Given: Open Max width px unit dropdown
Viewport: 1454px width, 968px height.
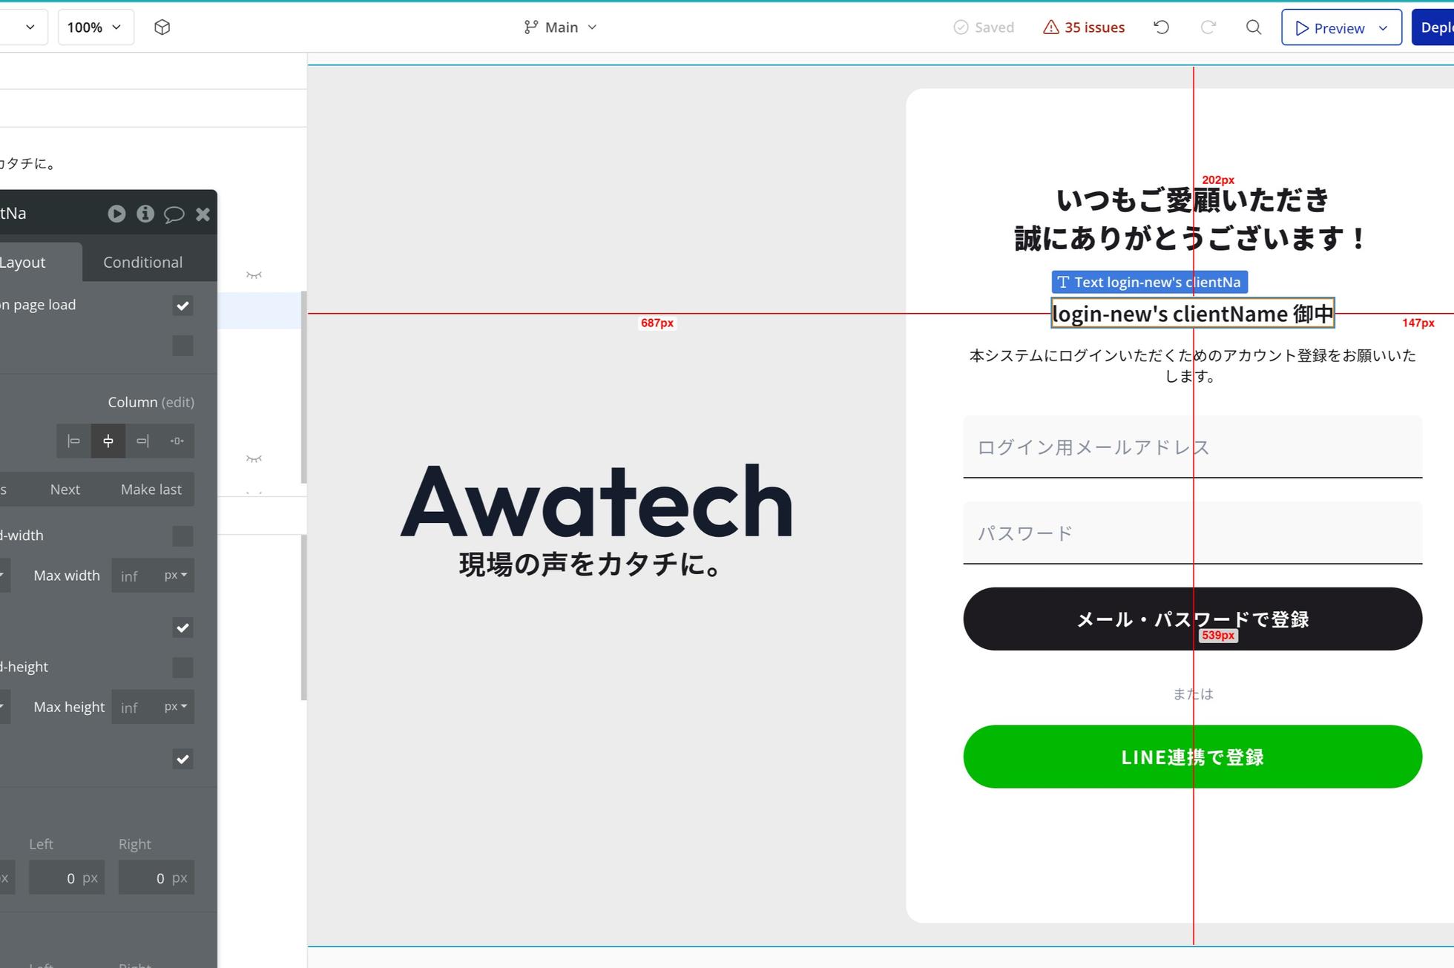Looking at the screenshot, I should click(x=176, y=575).
